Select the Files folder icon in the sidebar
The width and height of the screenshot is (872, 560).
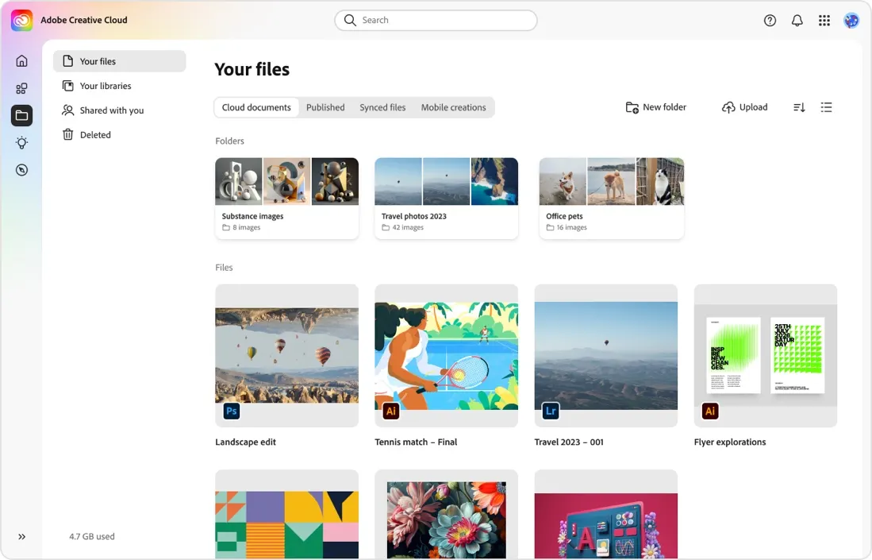(21, 115)
